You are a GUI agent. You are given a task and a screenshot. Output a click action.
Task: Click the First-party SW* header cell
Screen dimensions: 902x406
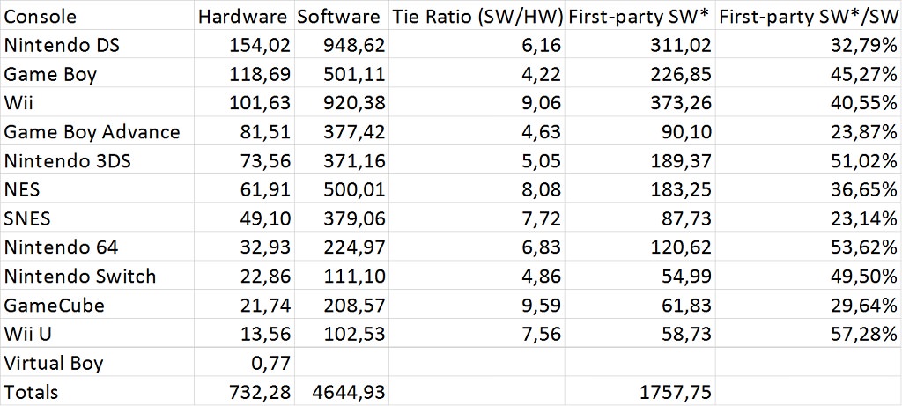[x=640, y=16]
